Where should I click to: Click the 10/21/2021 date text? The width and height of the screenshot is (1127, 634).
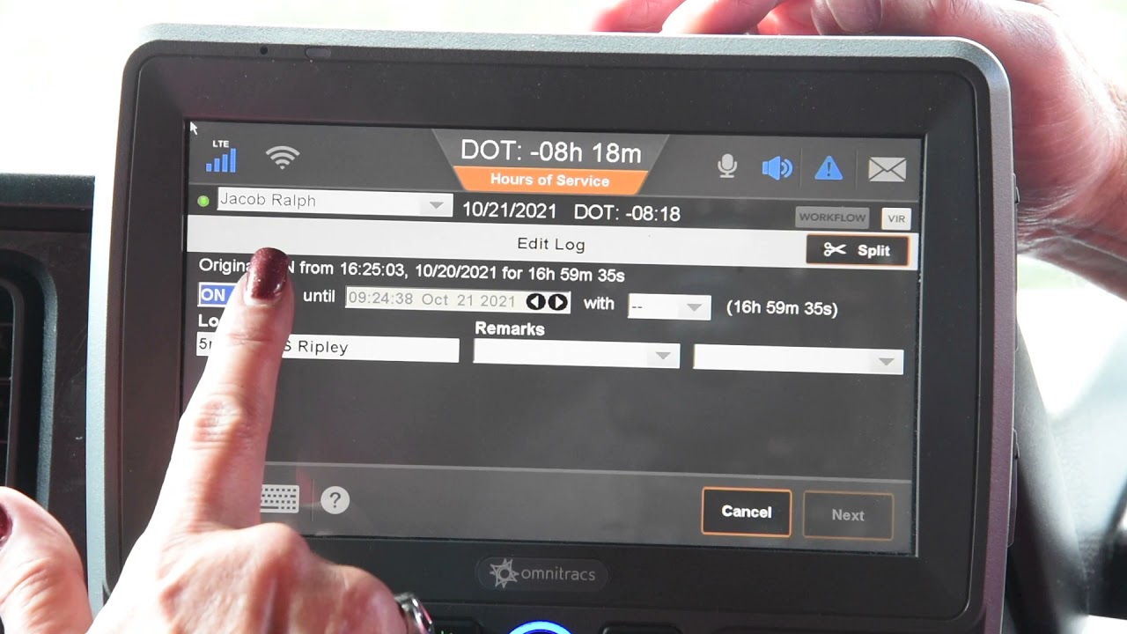(x=510, y=210)
